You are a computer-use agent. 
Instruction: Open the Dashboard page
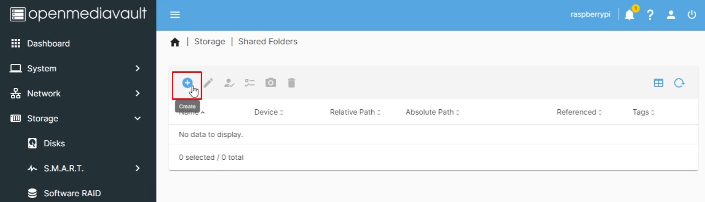tap(48, 44)
